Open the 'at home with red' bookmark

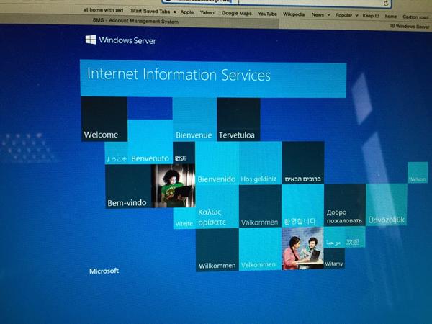pos(103,10)
